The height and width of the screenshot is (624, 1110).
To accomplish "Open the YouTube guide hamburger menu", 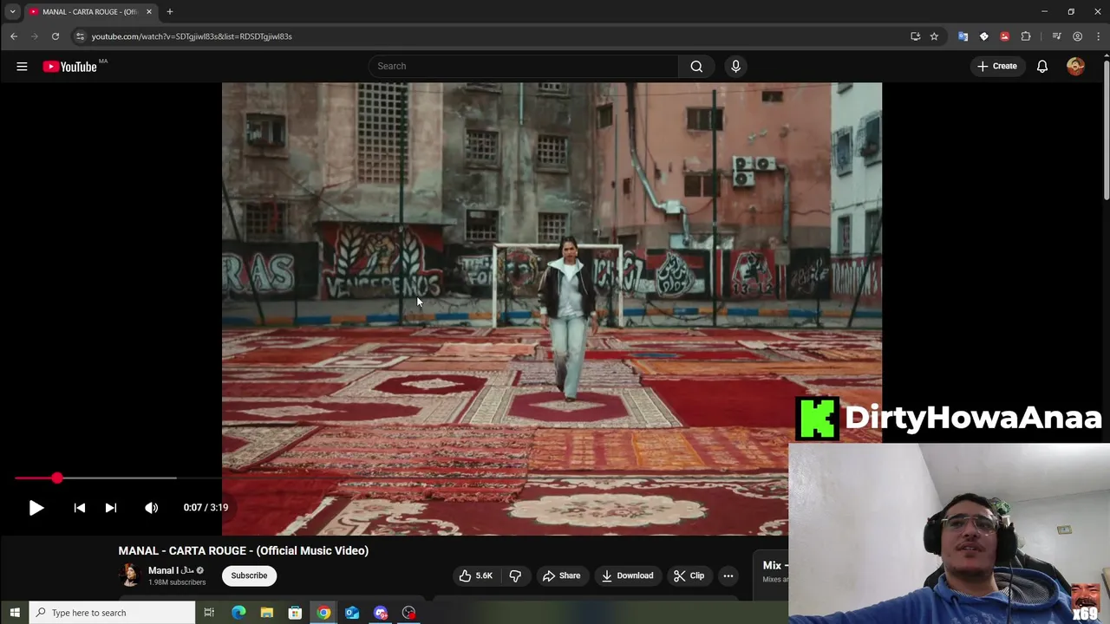I will [x=22, y=66].
